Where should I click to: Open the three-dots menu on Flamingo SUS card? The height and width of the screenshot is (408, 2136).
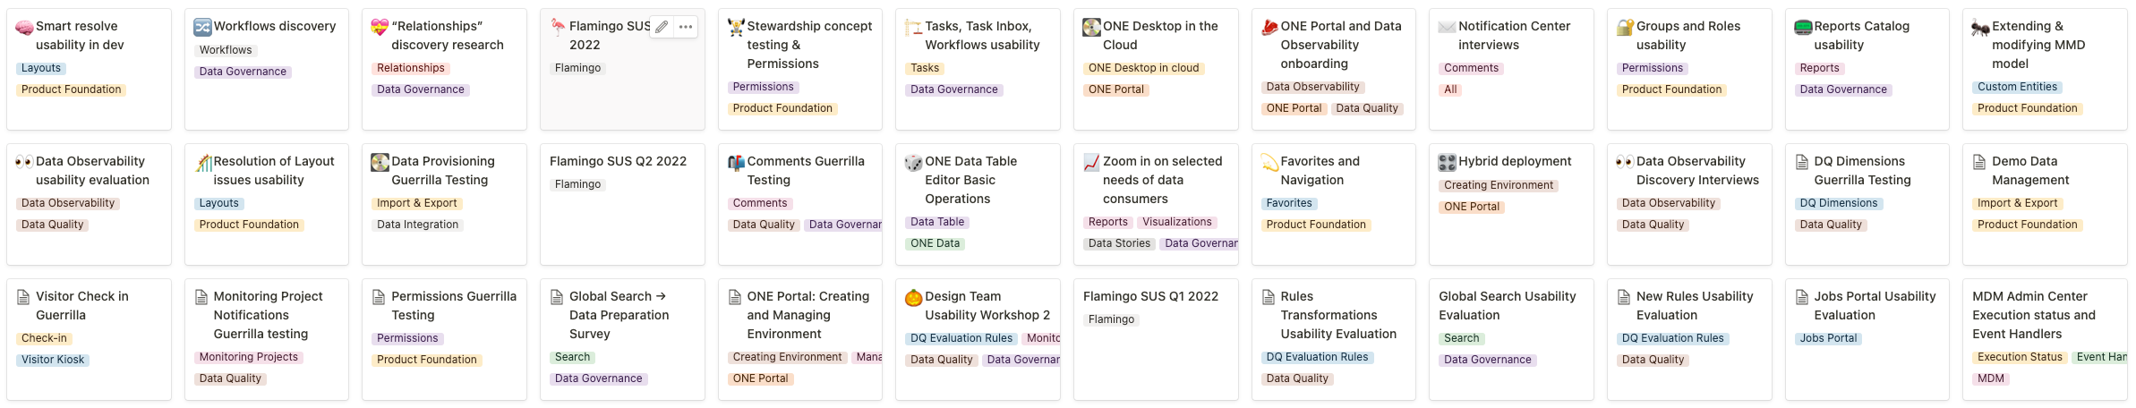pyautogui.click(x=686, y=27)
